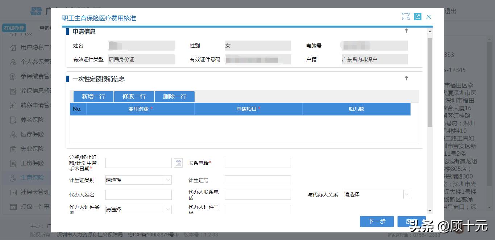Screen dimensions: 495x240
Task: Switch to the 在线办理 tab
Action: click(14, 28)
